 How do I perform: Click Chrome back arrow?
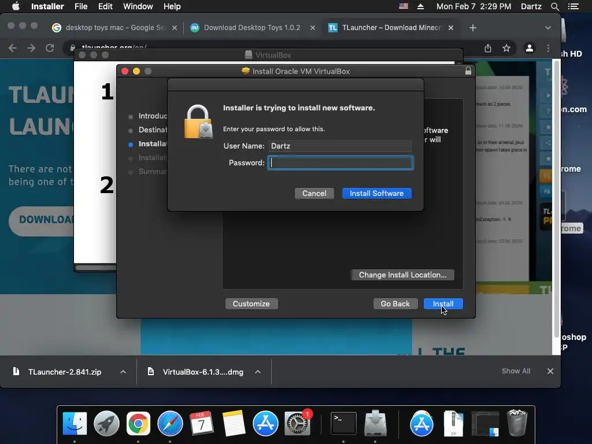pos(13,48)
